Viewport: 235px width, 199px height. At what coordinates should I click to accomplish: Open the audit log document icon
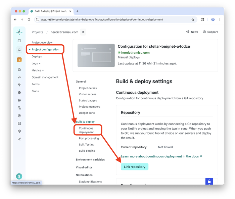19,108
